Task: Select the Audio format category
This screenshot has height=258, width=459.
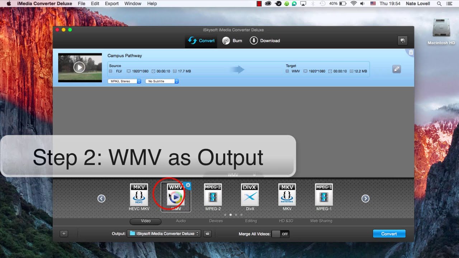Action: tap(181, 221)
